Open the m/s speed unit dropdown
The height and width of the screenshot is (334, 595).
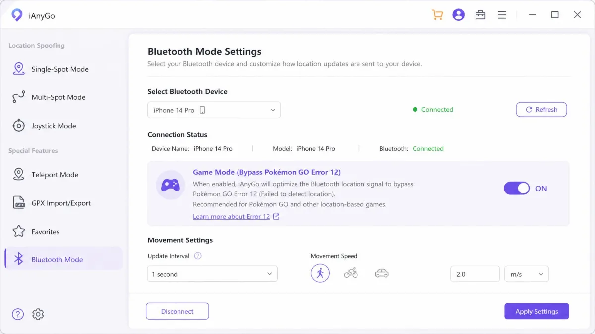pos(527,274)
